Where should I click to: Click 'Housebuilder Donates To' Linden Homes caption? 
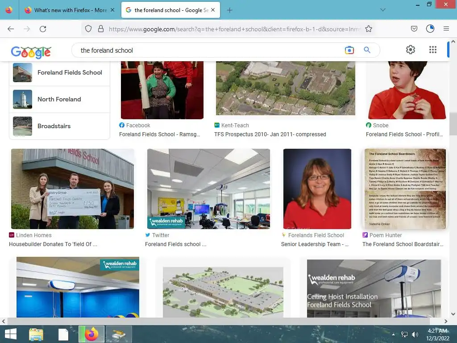53,244
